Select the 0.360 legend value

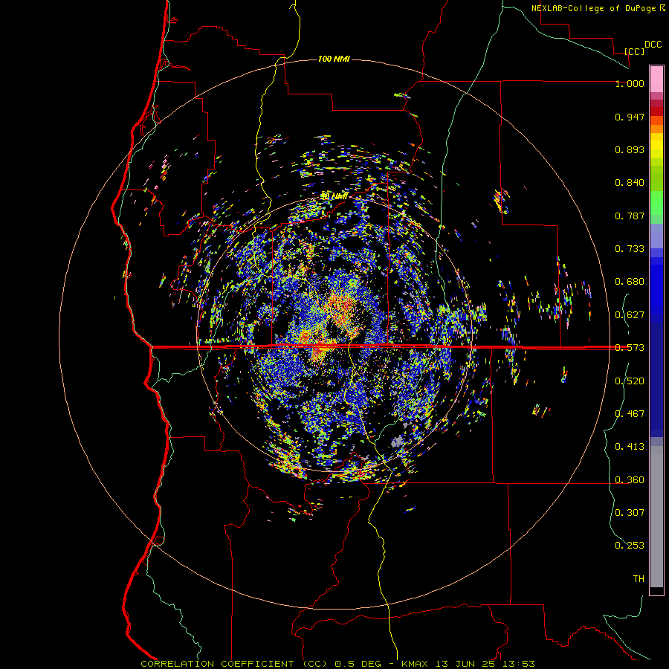click(630, 480)
